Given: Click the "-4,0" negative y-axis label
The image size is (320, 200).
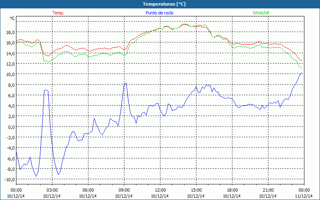Looking at the screenshot, I should pyautogui.click(x=11, y=148).
